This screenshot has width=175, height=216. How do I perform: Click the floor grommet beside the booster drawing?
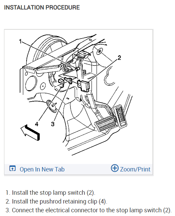53,105
